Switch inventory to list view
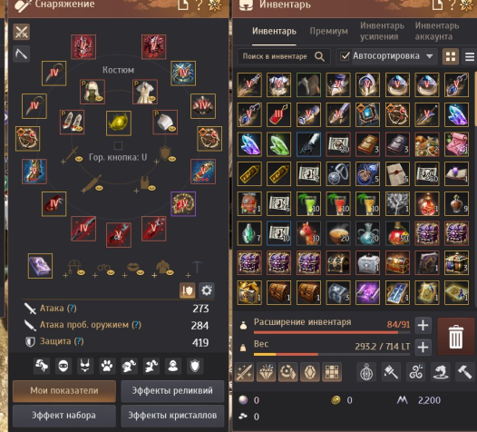Viewport: 477px width, 432px height. 470,56
